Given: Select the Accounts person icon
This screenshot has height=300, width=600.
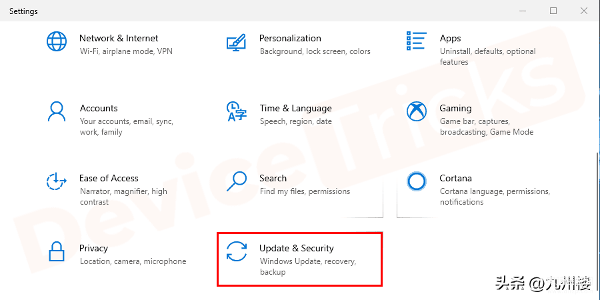Looking at the screenshot, I should coord(56,111).
